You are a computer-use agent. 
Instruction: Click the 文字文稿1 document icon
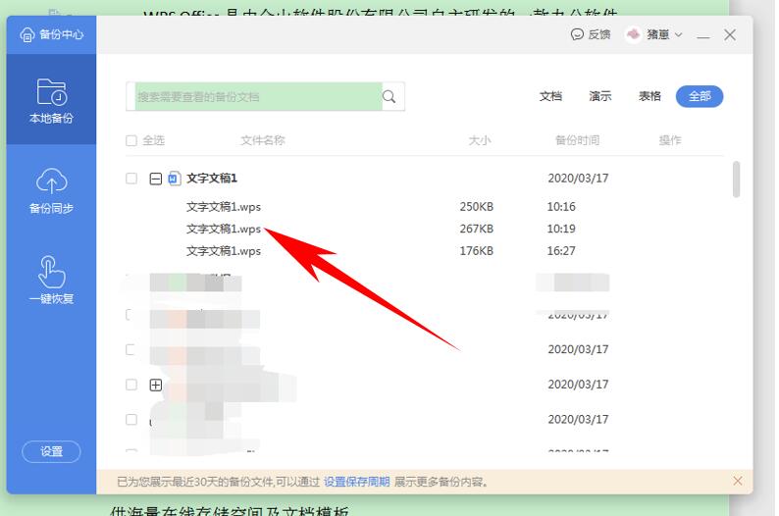coord(174,179)
